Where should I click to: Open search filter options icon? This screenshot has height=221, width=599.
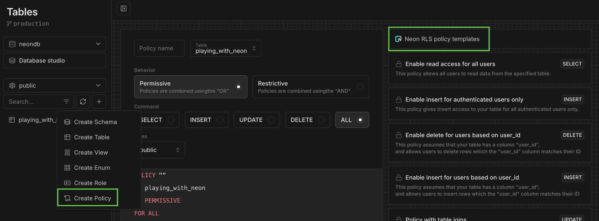66,102
